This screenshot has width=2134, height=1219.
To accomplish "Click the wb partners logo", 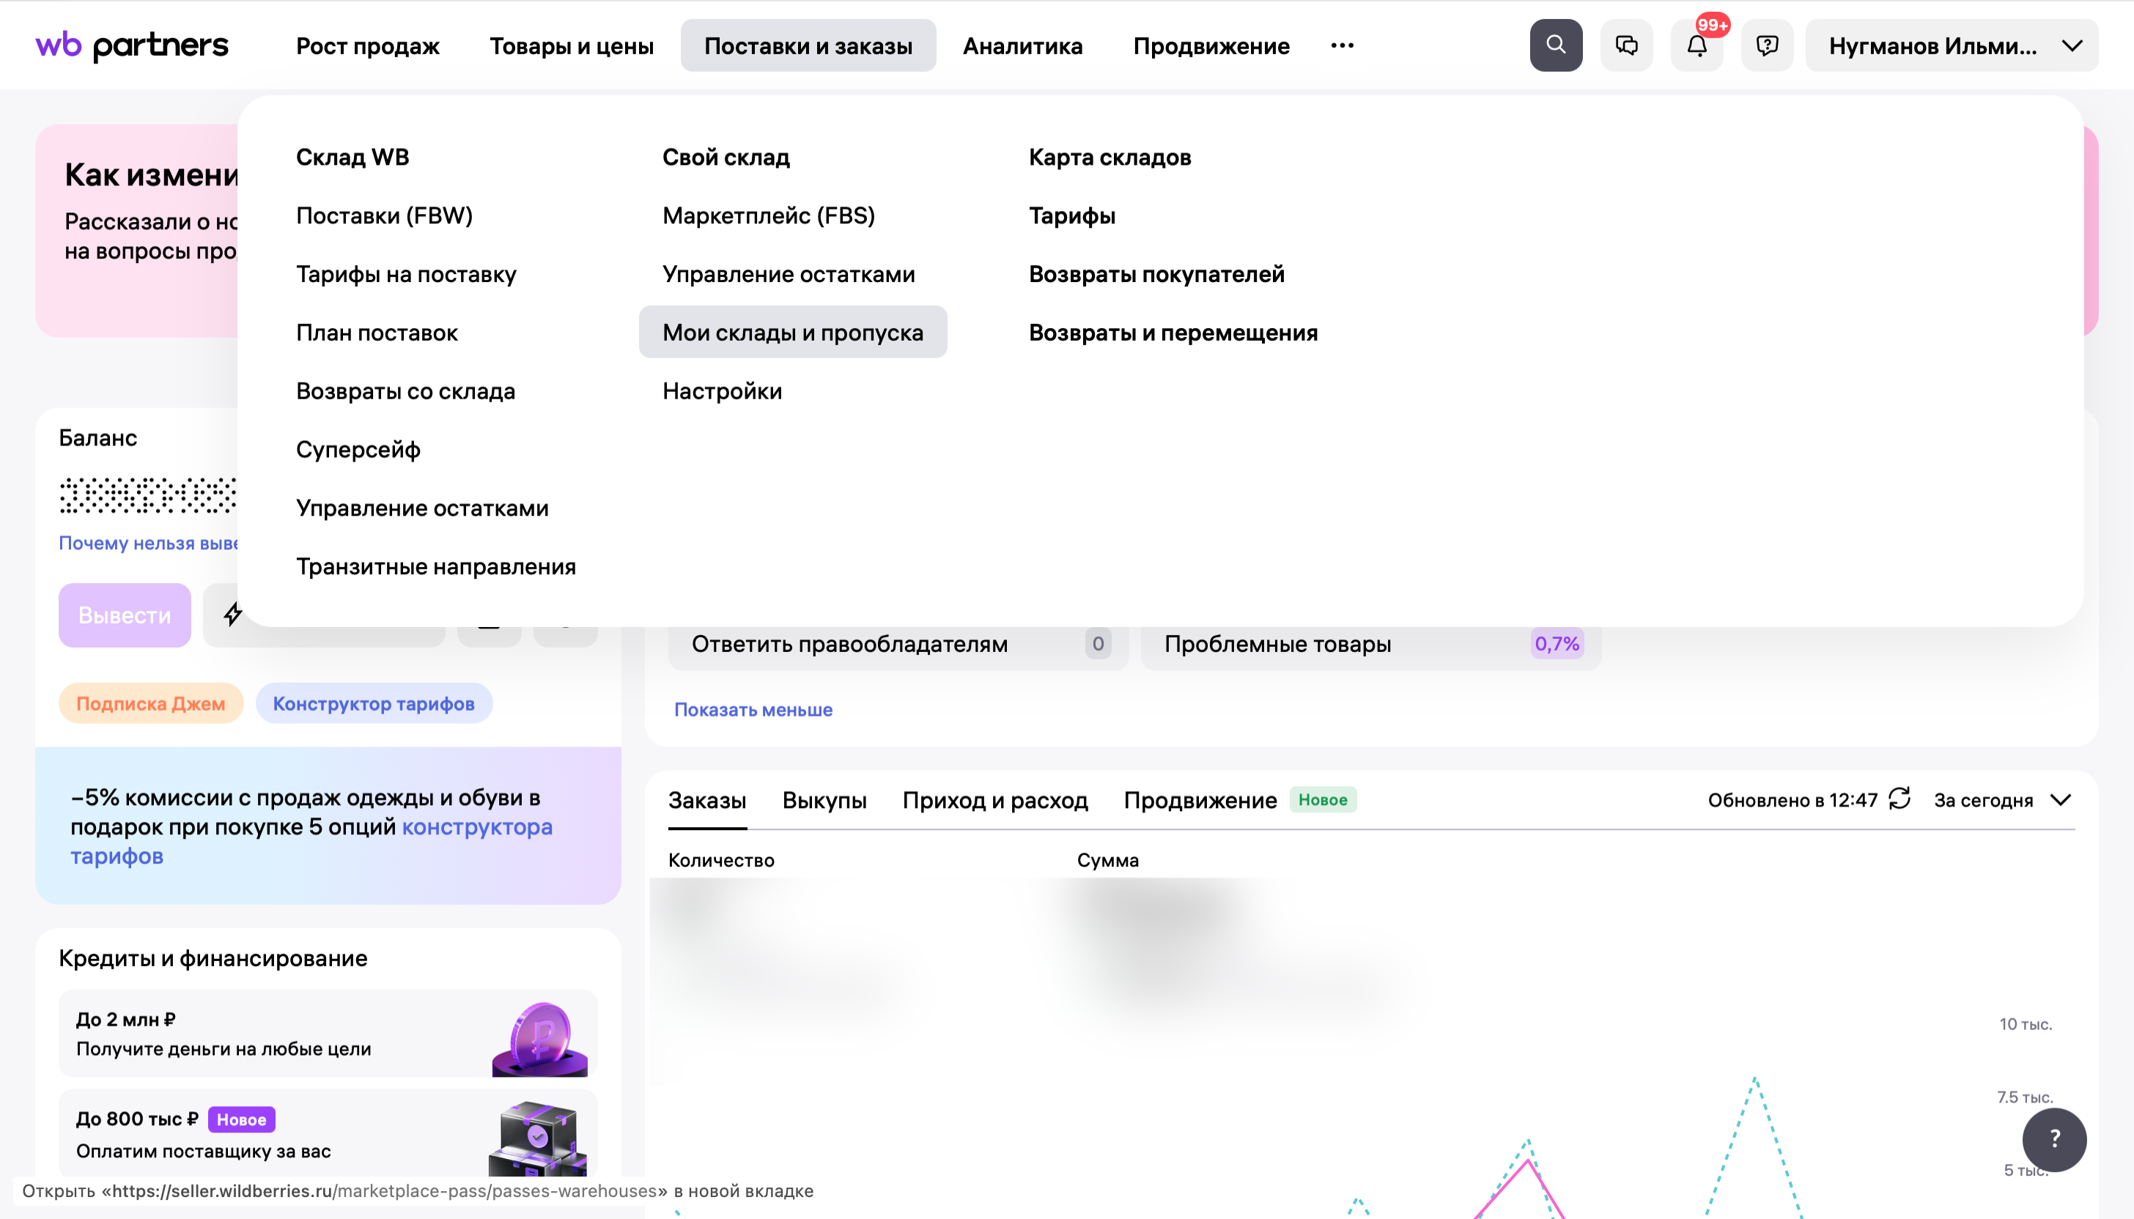I will click(x=131, y=45).
